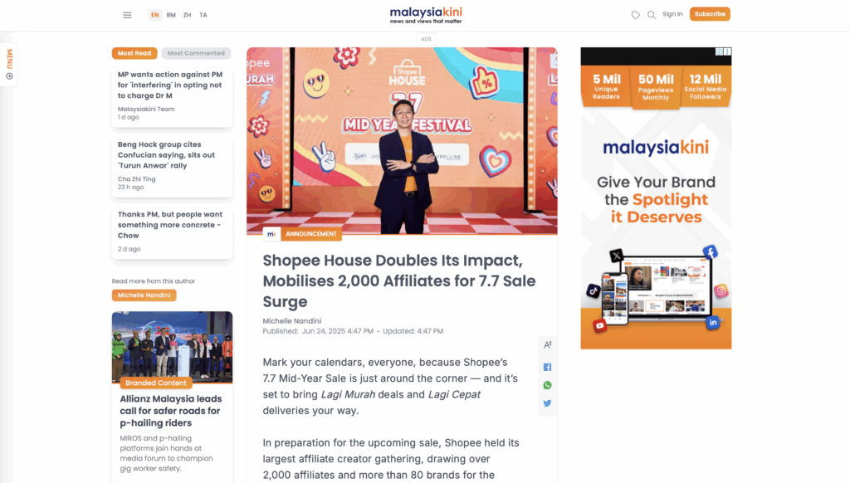The width and height of the screenshot is (850, 483).
Task: Click the ad info icon on banner
Action: [x=719, y=51]
